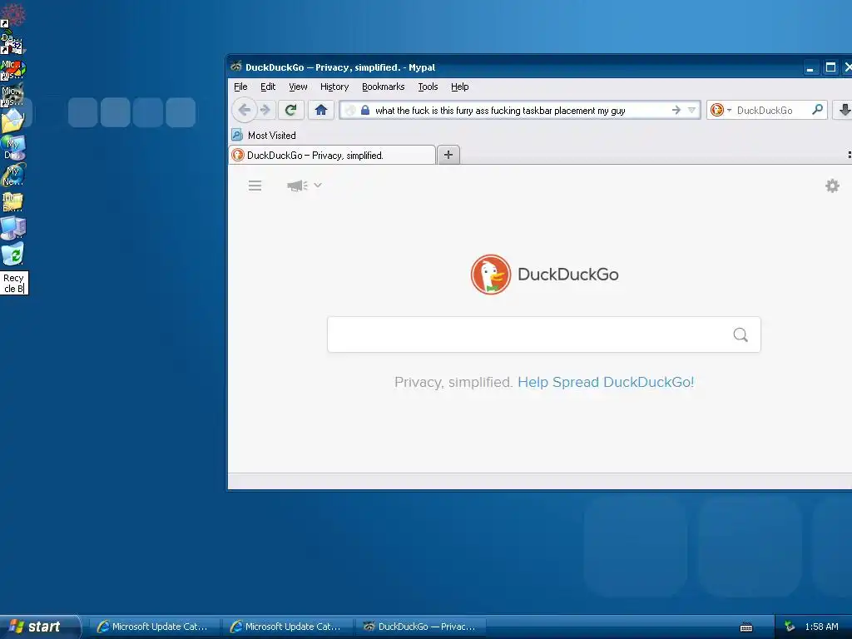Viewport: 852px width, 639px height.
Task: Go back using the browser back arrow
Action: pyautogui.click(x=244, y=111)
